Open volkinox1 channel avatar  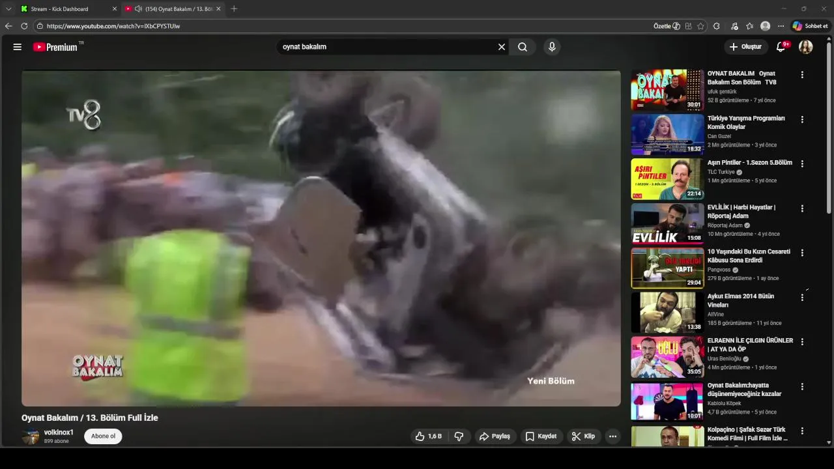point(31,436)
